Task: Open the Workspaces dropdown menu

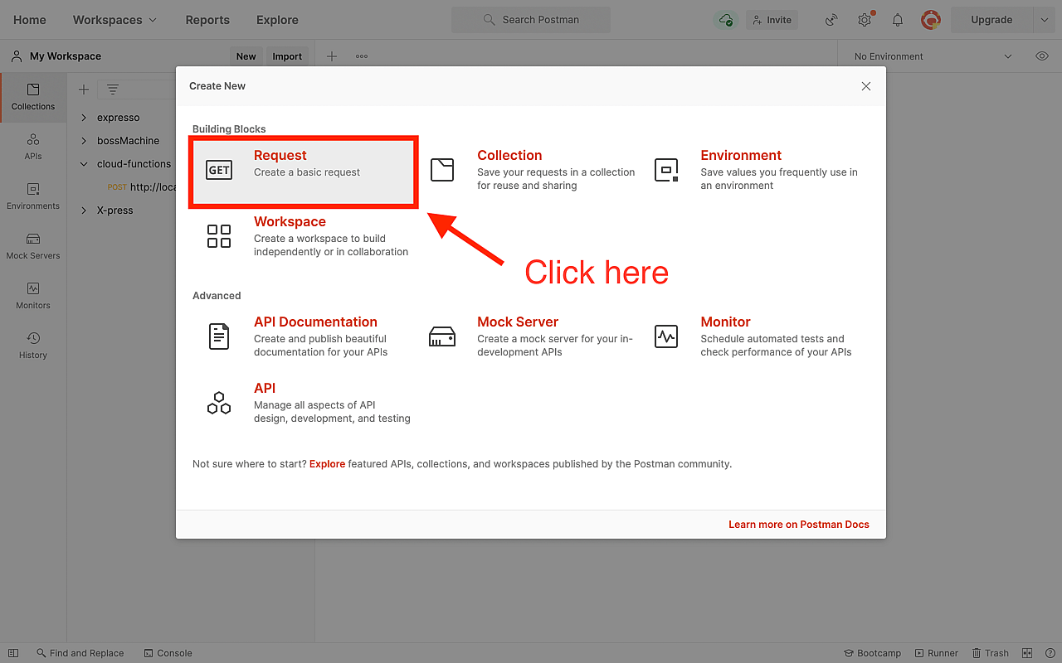Action: tap(114, 20)
